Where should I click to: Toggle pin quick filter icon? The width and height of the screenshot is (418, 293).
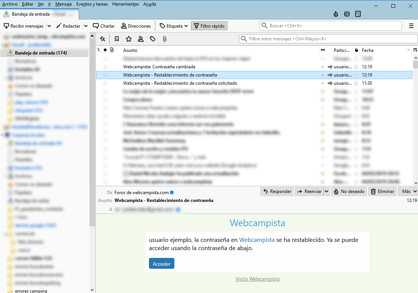[103, 39]
